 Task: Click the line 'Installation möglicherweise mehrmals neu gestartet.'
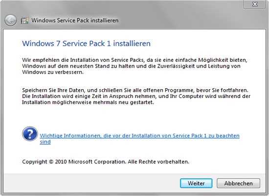[x=88, y=102]
